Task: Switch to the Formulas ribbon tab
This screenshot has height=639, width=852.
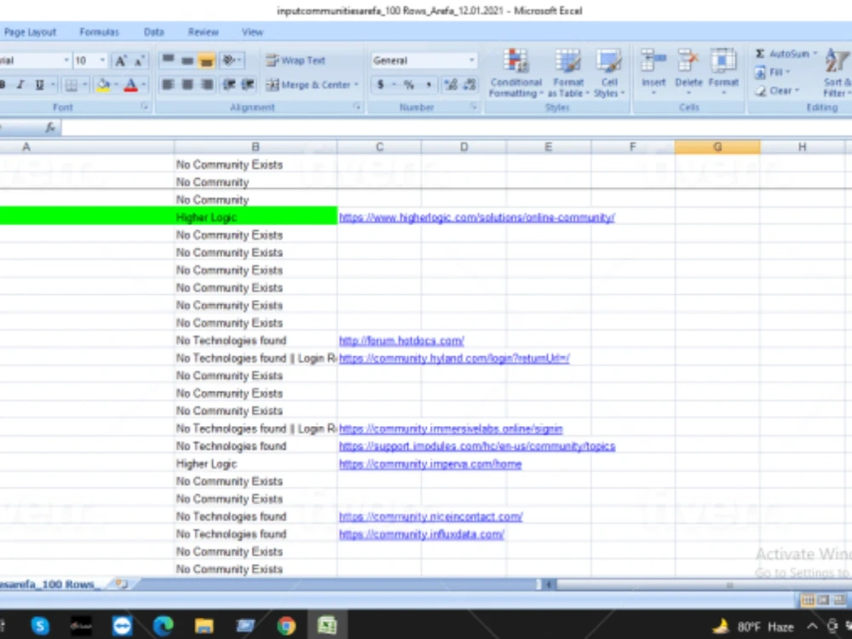Action: tap(99, 32)
